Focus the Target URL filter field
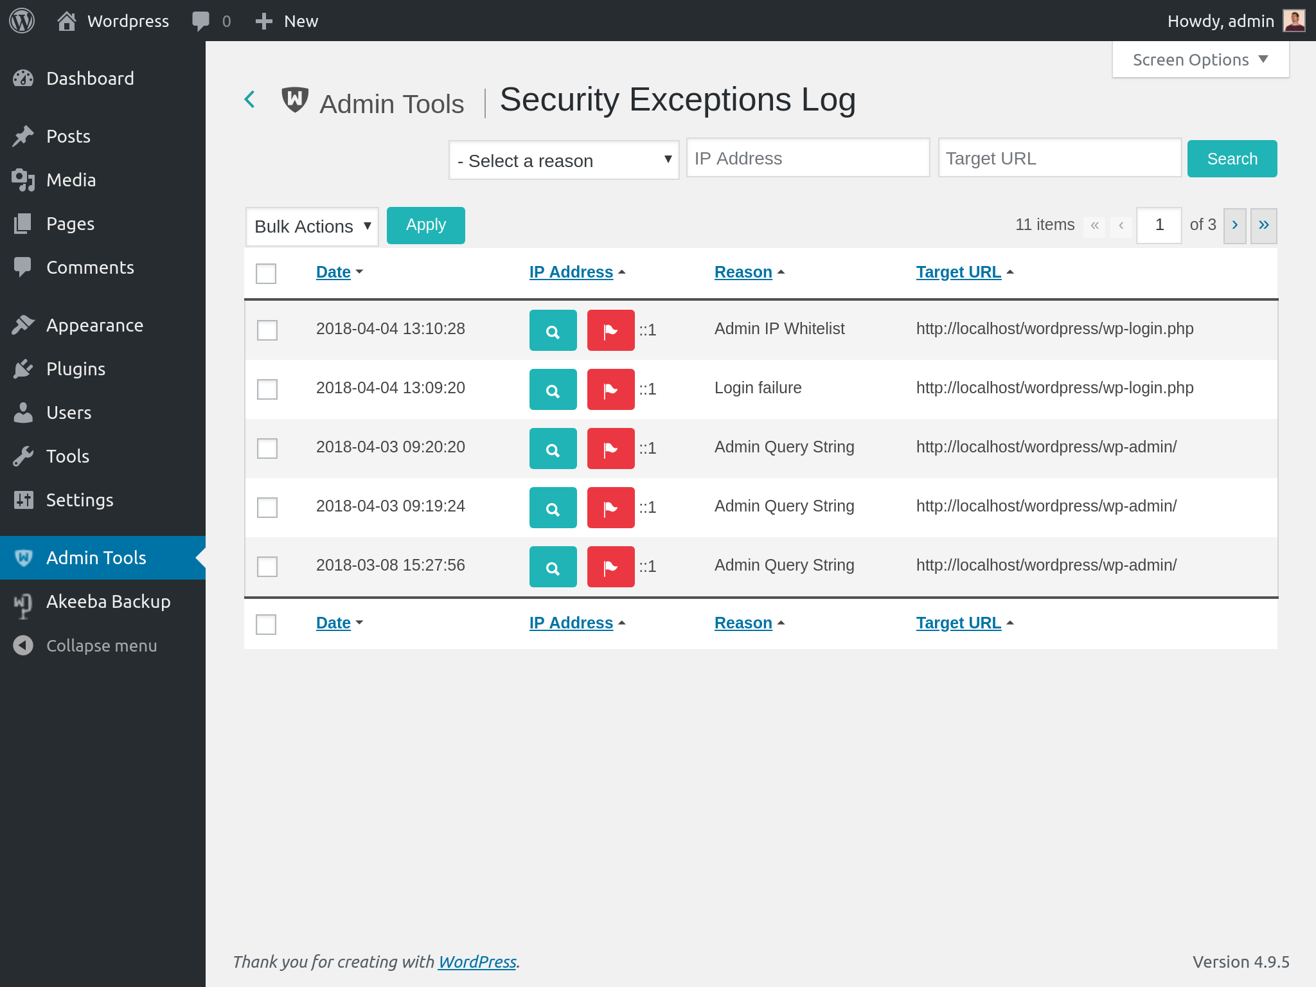The height and width of the screenshot is (987, 1316). [x=1060, y=158]
